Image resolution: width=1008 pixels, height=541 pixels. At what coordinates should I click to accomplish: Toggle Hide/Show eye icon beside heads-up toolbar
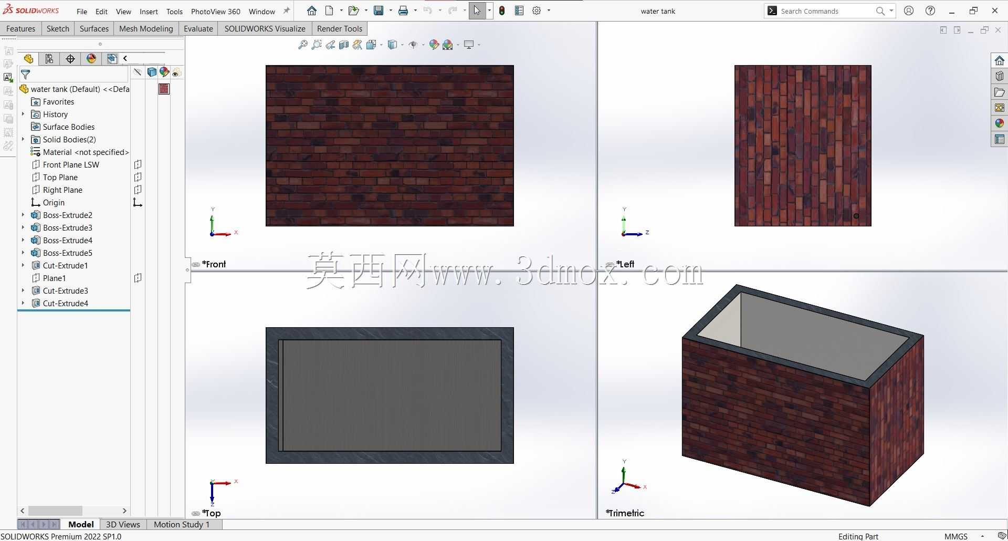tap(413, 45)
